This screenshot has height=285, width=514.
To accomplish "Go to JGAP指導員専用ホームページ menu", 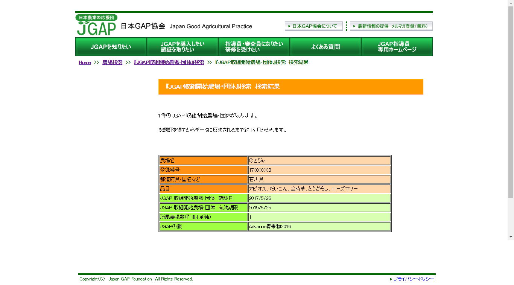I will tap(397, 47).
